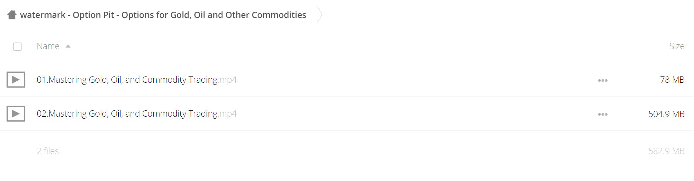
Task: Sort the list by the Size column
Action: [677, 46]
